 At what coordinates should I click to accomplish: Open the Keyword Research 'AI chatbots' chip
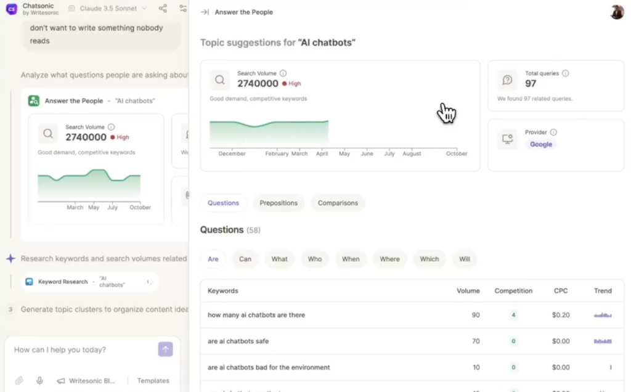click(x=90, y=281)
